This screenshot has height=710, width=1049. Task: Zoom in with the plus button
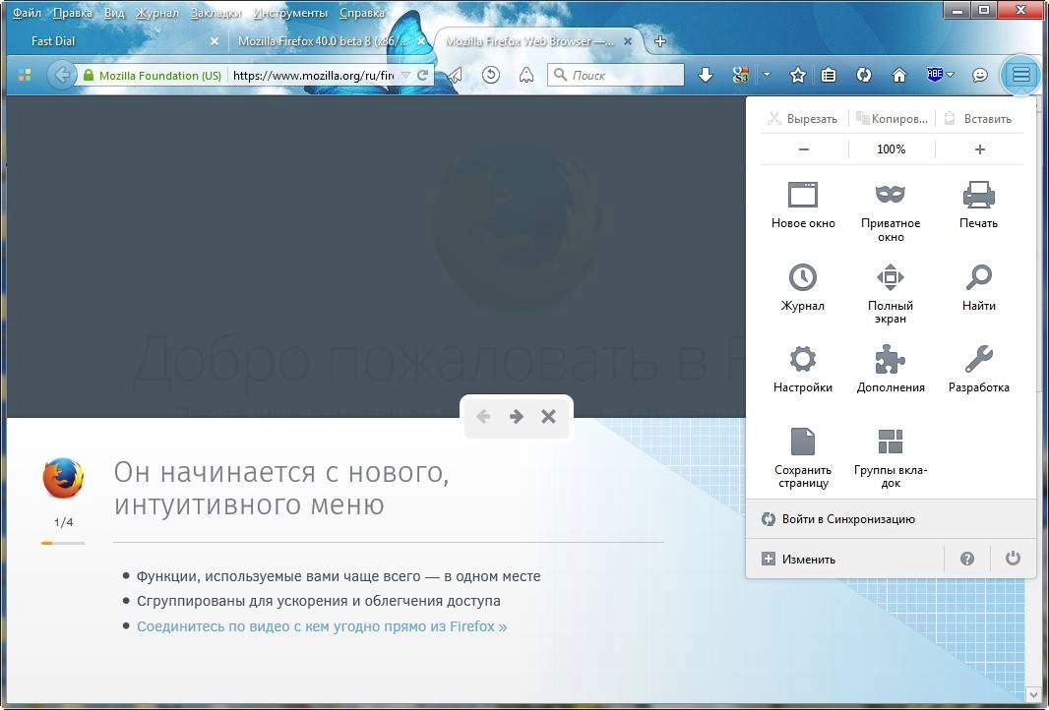[x=979, y=149]
